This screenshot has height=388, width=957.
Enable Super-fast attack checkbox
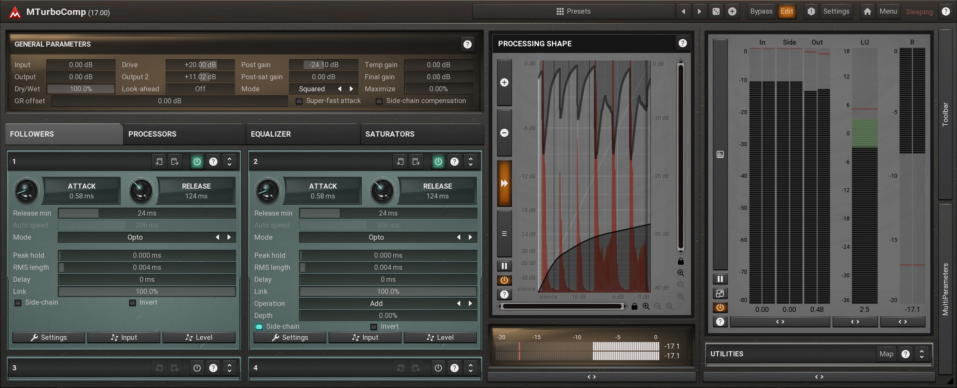(299, 101)
